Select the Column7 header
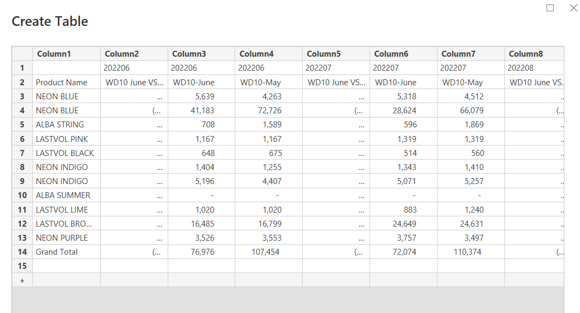Viewport: 580px width, 313px height. [x=471, y=53]
